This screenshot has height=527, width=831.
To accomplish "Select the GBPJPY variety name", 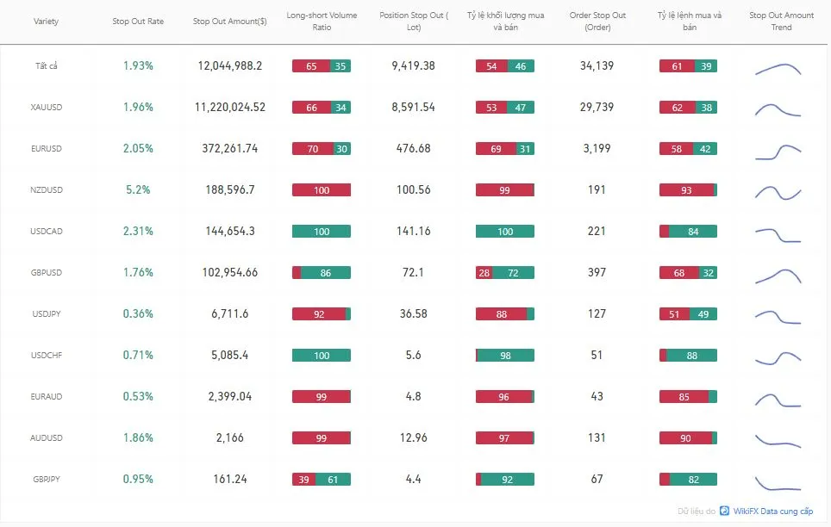I will point(46,479).
